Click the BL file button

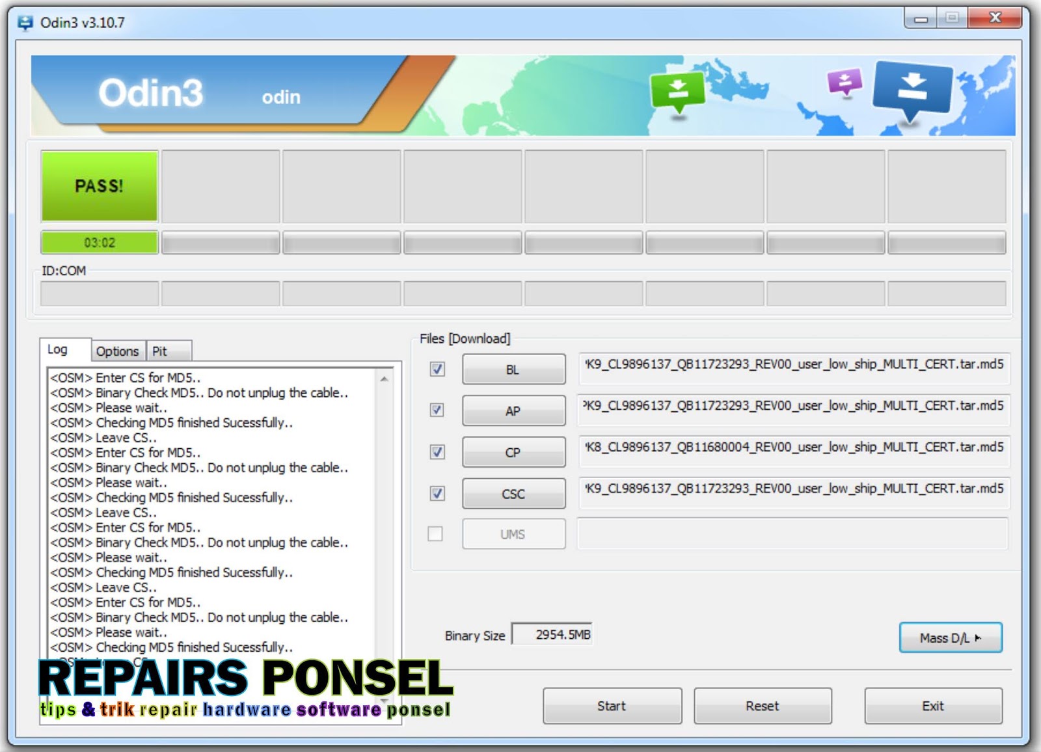click(513, 369)
